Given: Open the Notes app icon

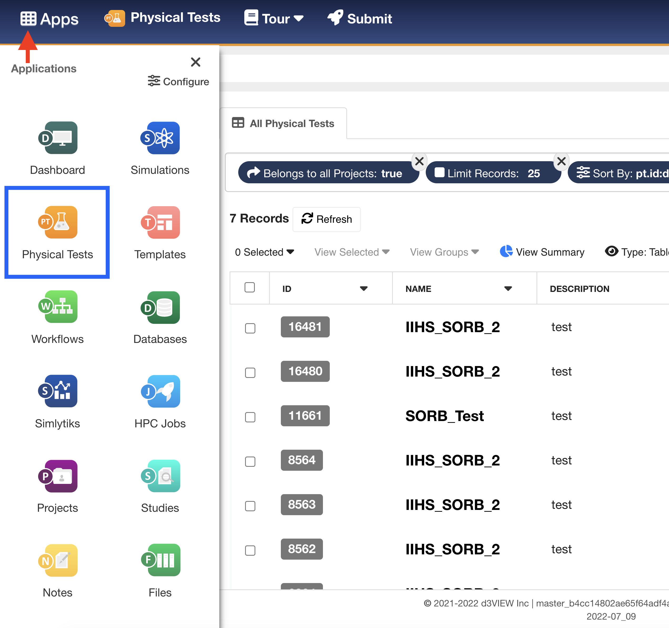Looking at the screenshot, I should 58,561.
